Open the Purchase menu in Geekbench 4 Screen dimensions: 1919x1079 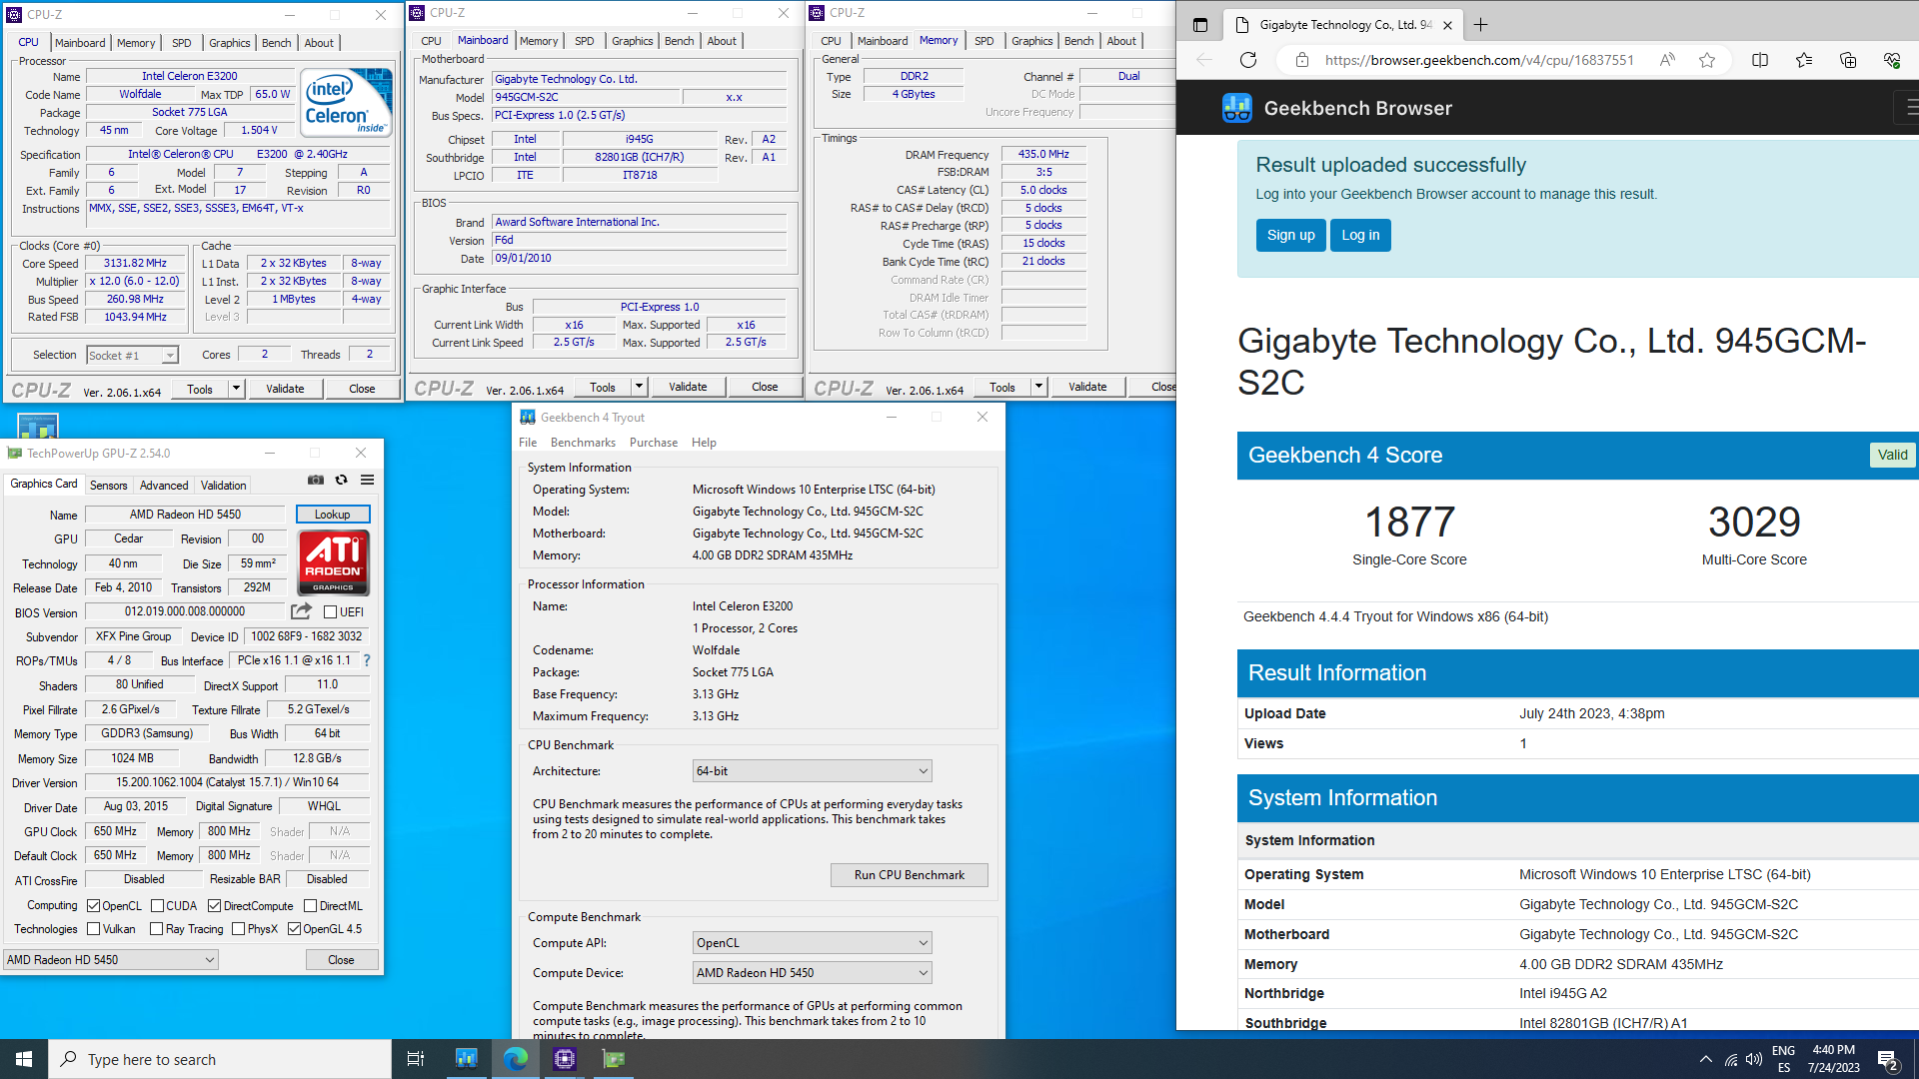tap(654, 443)
